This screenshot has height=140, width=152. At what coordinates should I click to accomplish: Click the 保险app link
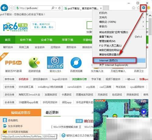point(67,102)
